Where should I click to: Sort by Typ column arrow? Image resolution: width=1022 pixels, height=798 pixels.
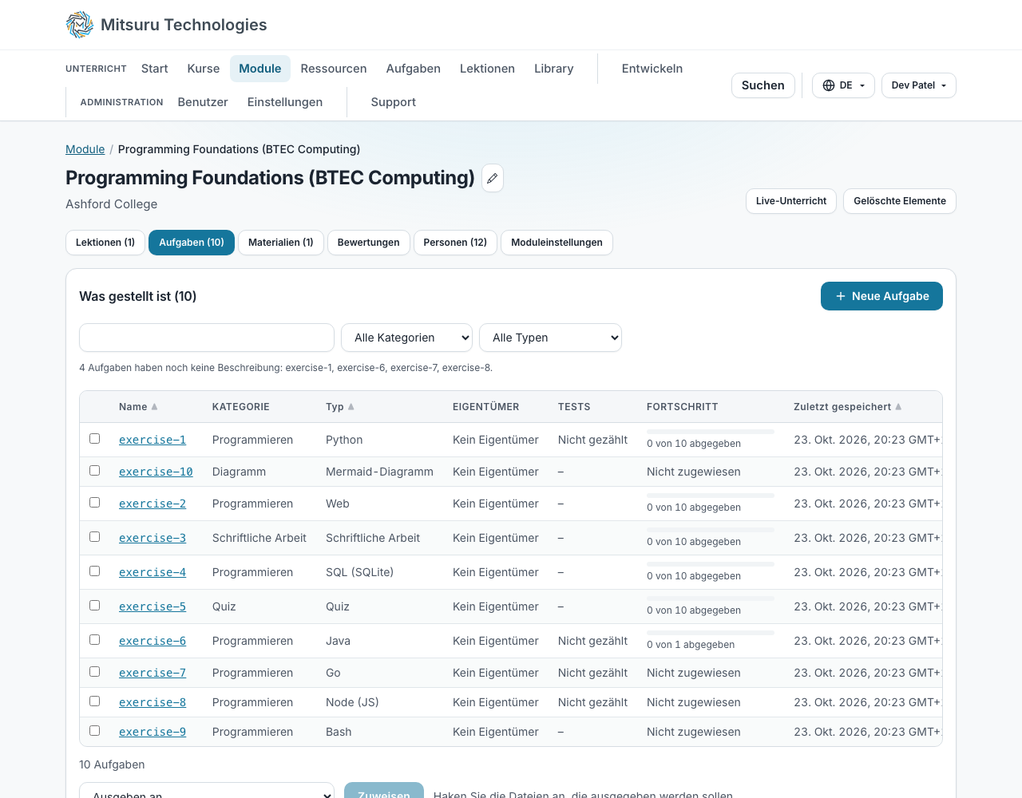351,407
